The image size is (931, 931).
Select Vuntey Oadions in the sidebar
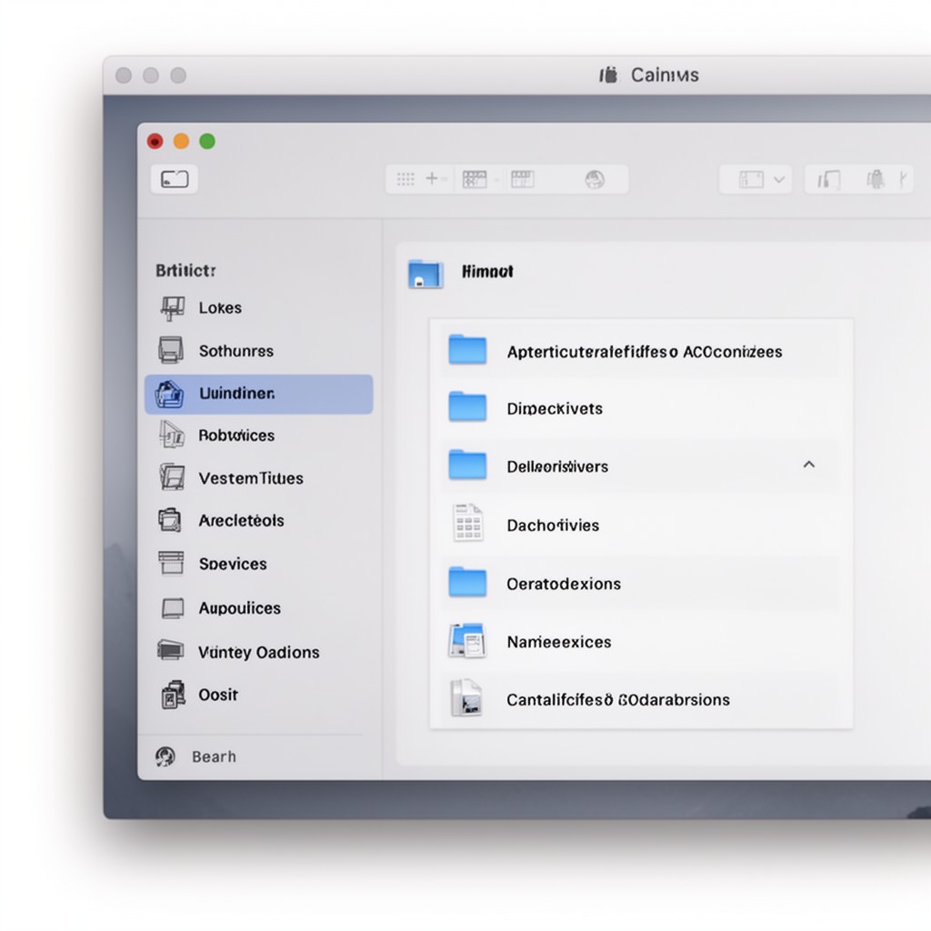click(x=259, y=652)
